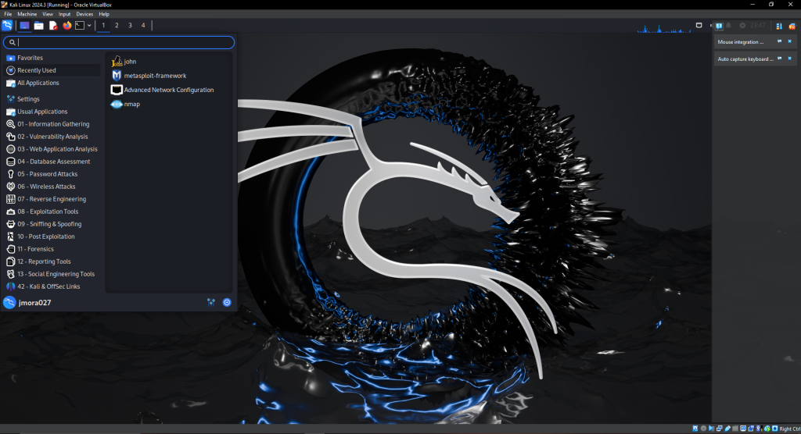Dismiss the Mouse integration notification

pyautogui.click(x=789, y=41)
